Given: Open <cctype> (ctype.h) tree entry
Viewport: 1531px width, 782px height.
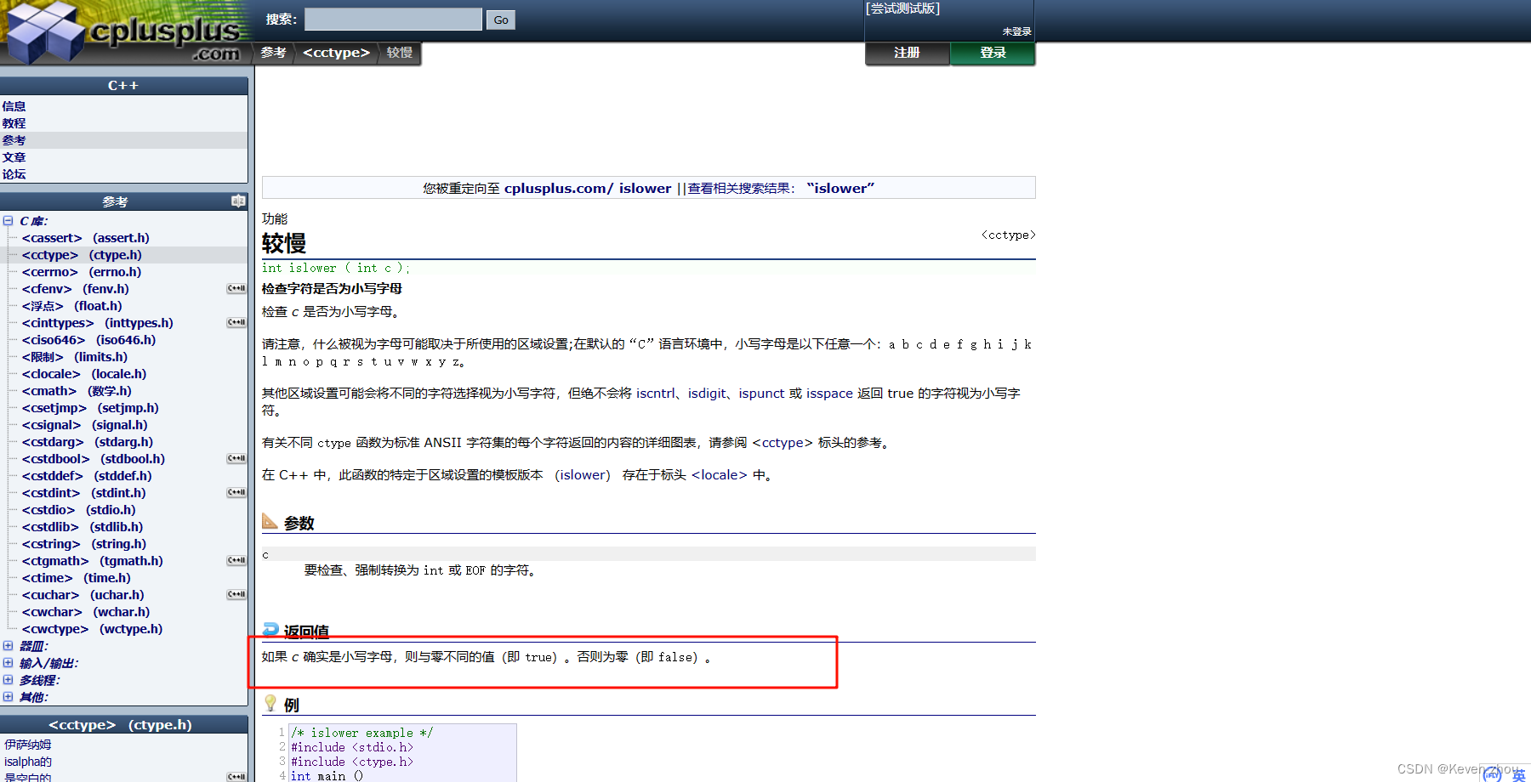Looking at the screenshot, I should tap(82, 255).
